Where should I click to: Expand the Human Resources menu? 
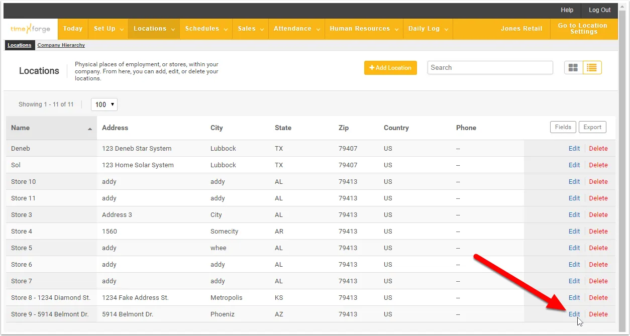point(364,29)
